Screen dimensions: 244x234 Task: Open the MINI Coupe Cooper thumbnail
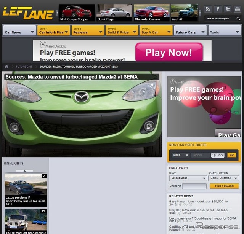pos(77,13)
